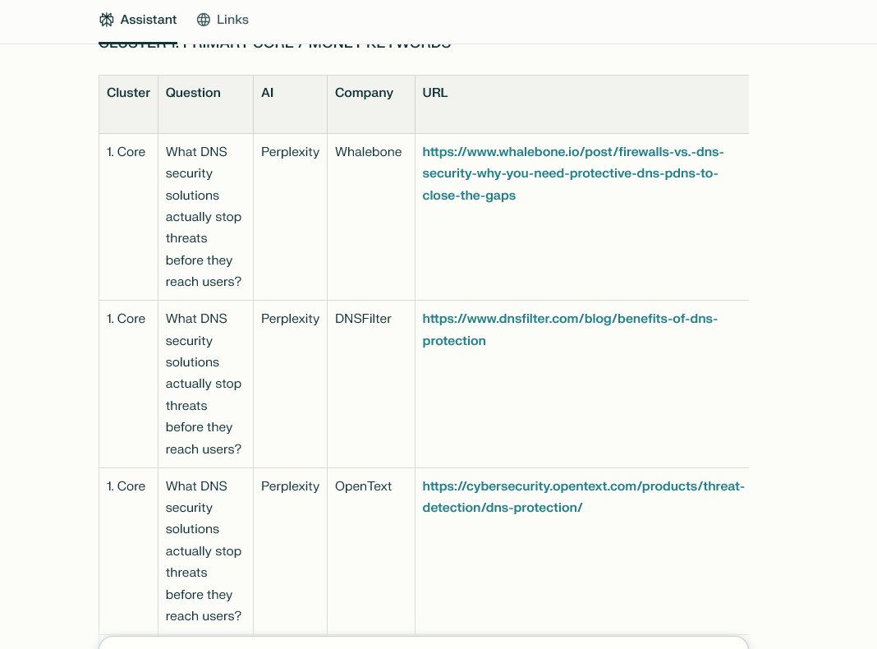The height and width of the screenshot is (649, 877).
Task: Open the OpenText cybersecurity dns-protection link
Action: point(583,496)
